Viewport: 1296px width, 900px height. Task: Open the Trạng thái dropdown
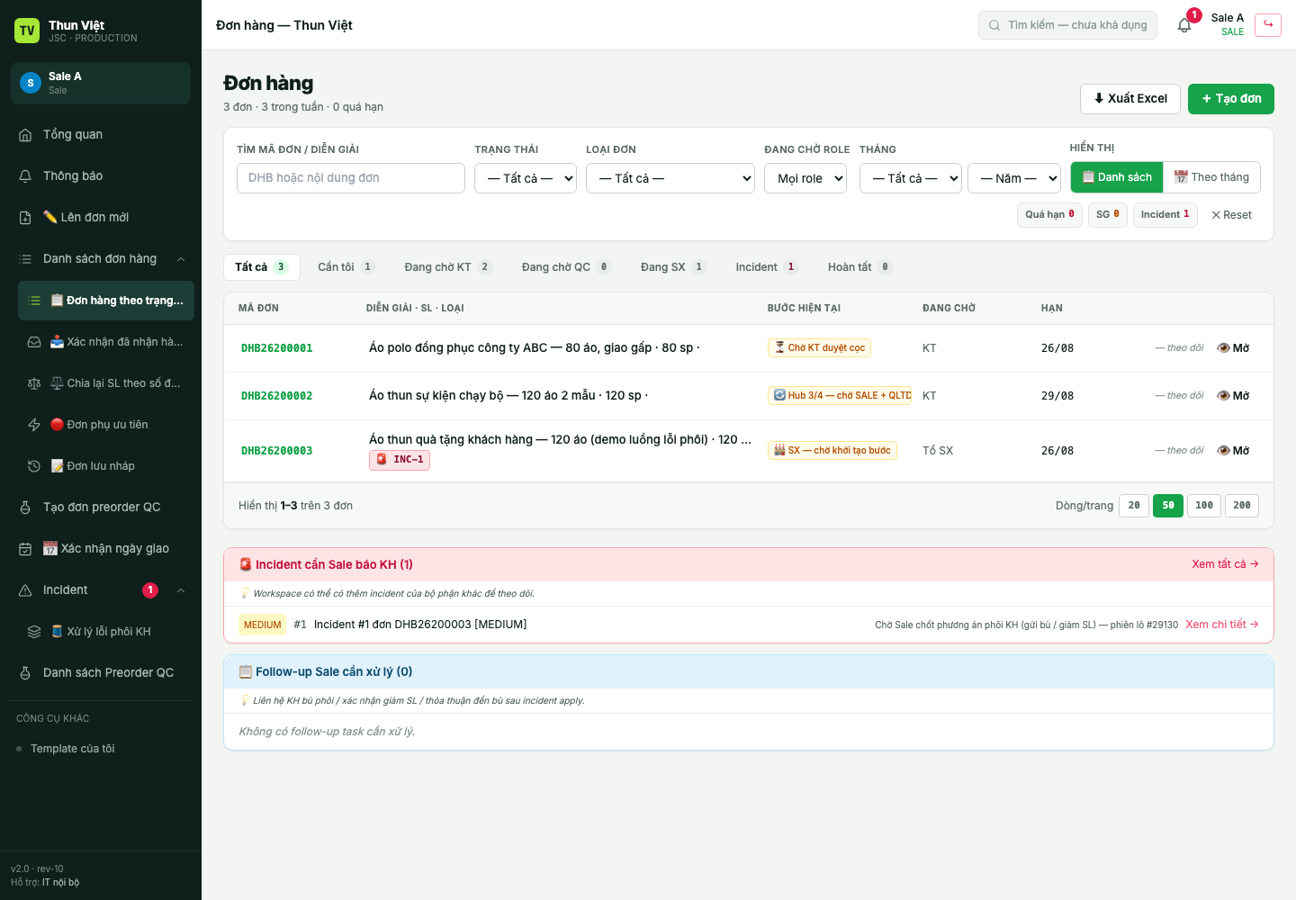(526, 178)
